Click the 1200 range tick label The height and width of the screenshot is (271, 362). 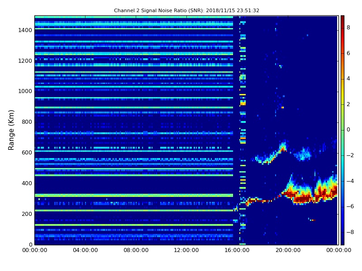[25, 61]
